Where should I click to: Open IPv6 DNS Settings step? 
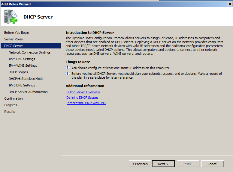coord(22,85)
